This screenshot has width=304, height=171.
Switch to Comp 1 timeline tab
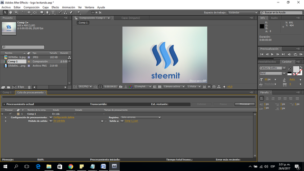click(7, 93)
